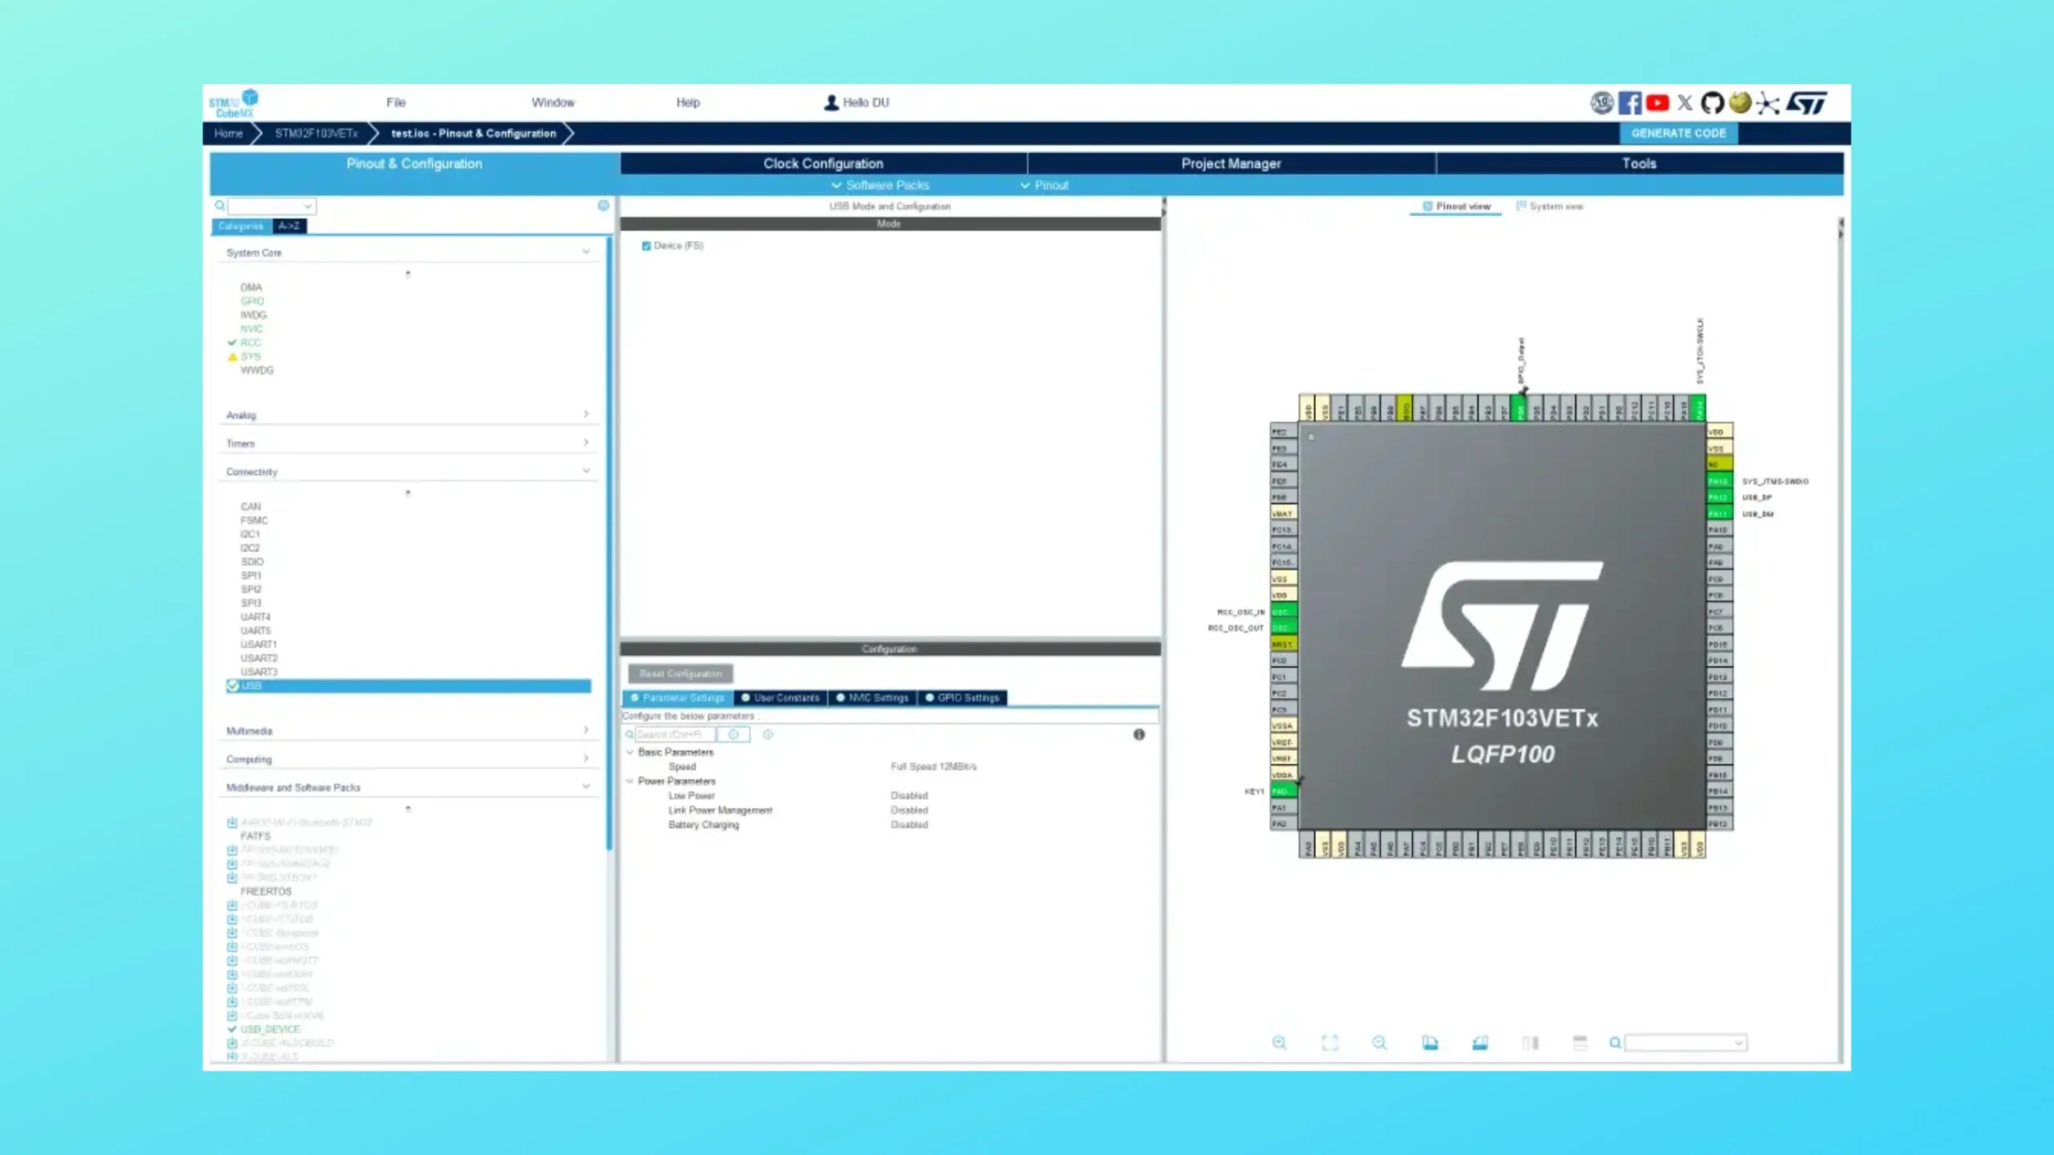The width and height of the screenshot is (2054, 1155).
Task: Click the ST community network icon
Action: [x=1767, y=103]
